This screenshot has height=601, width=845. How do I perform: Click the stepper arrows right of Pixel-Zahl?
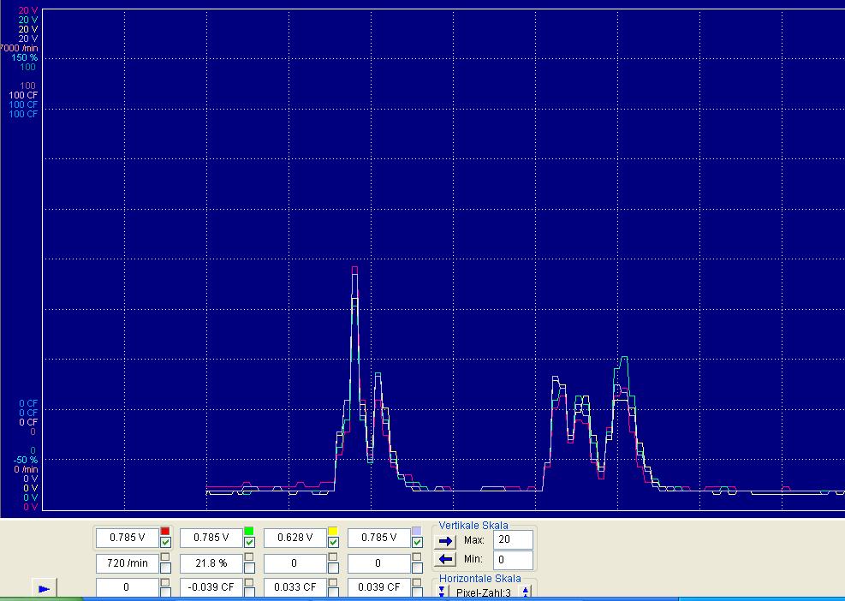point(525,592)
